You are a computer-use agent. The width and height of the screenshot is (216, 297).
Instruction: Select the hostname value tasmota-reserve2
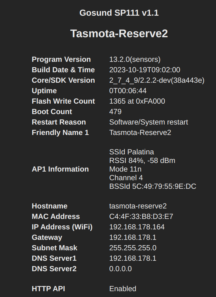(138, 206)
